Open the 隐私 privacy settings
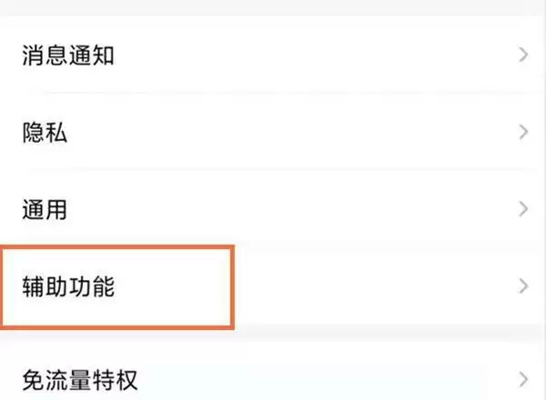This screenshot has height=400, width=546. 45,134
